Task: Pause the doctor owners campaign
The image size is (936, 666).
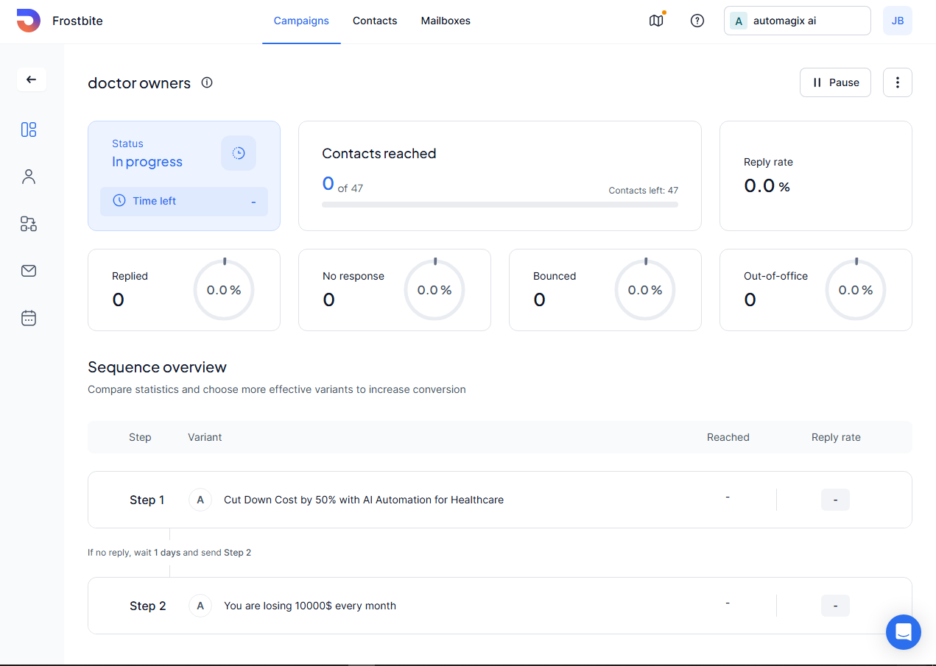Action: tap(835, 82)
